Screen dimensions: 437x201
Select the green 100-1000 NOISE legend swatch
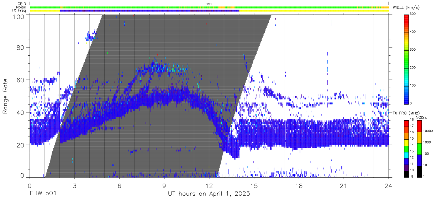point(419,149)
